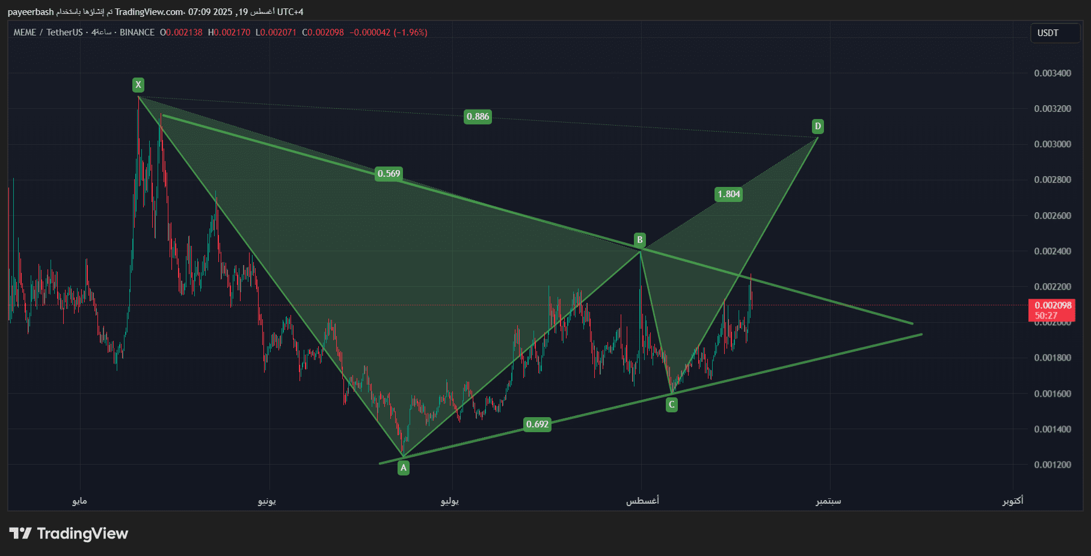Click the مايو label on time axis

(x=79, y=501)
